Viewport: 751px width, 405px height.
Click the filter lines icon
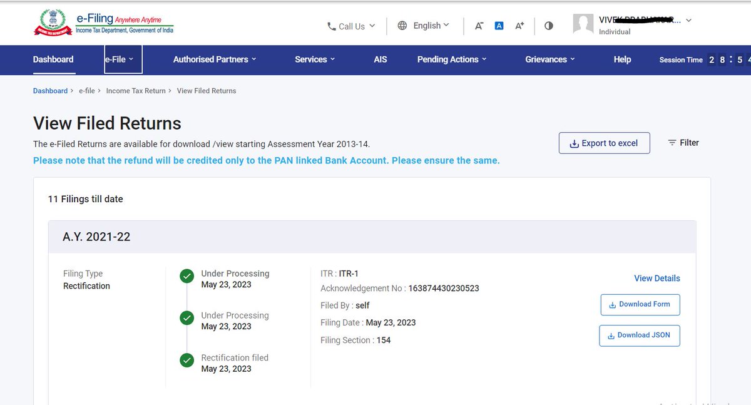coord(672,143)
